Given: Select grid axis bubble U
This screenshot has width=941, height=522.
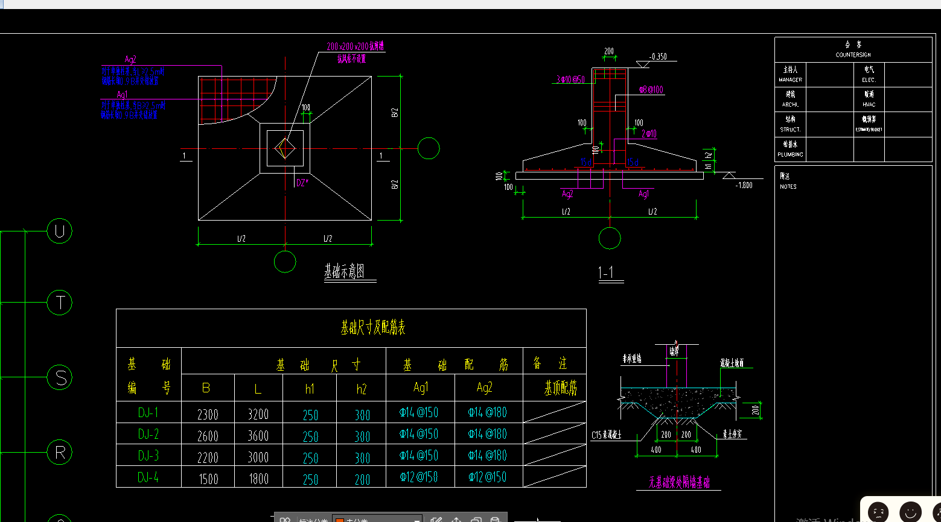Looking at the screenshot, I should click(x=60, y=231).
